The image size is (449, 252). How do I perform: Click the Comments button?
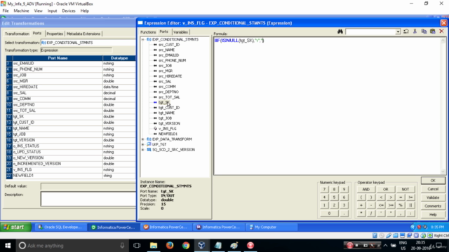point(433,206)
